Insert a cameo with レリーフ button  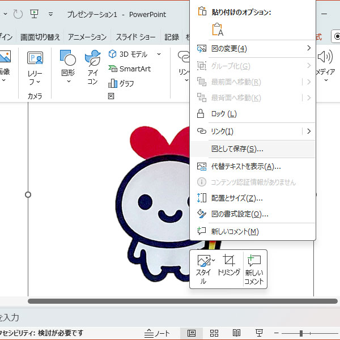[35, 69]
